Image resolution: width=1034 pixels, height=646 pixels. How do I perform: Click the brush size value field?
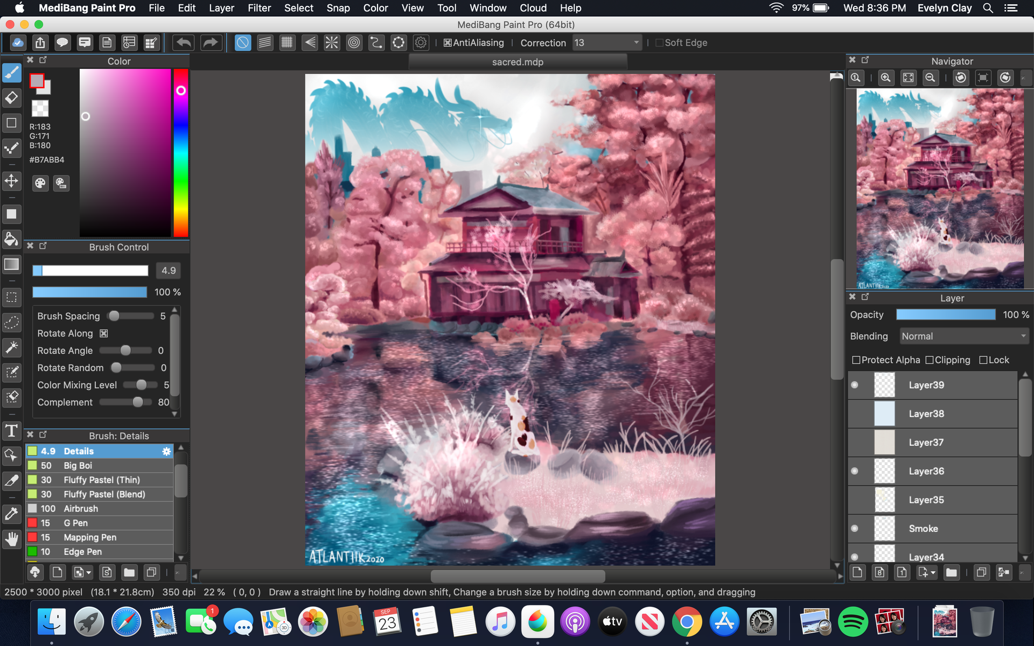coord(169,271)
